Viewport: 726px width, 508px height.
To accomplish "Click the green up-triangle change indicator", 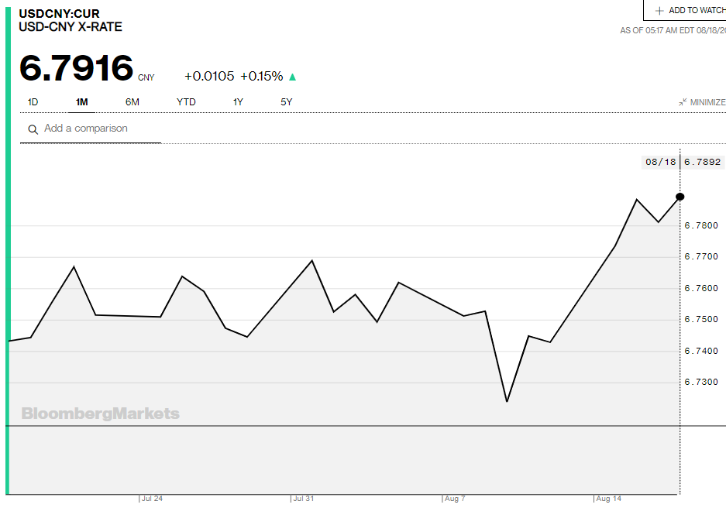I will coord(293,77).
